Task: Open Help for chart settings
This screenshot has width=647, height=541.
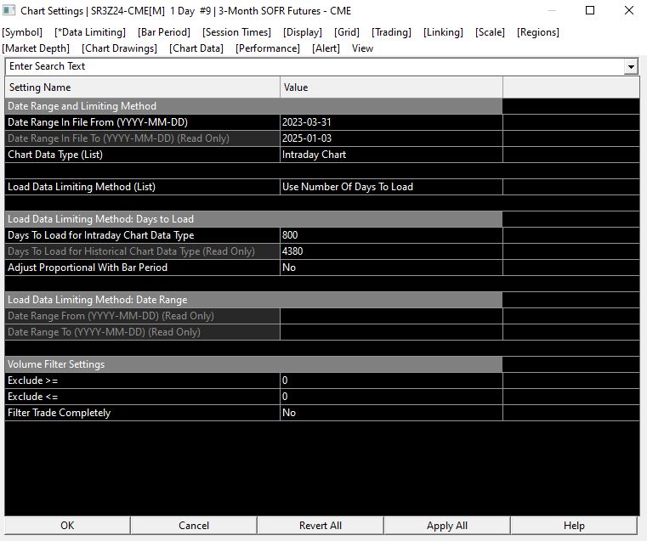Action: [574, 526]
